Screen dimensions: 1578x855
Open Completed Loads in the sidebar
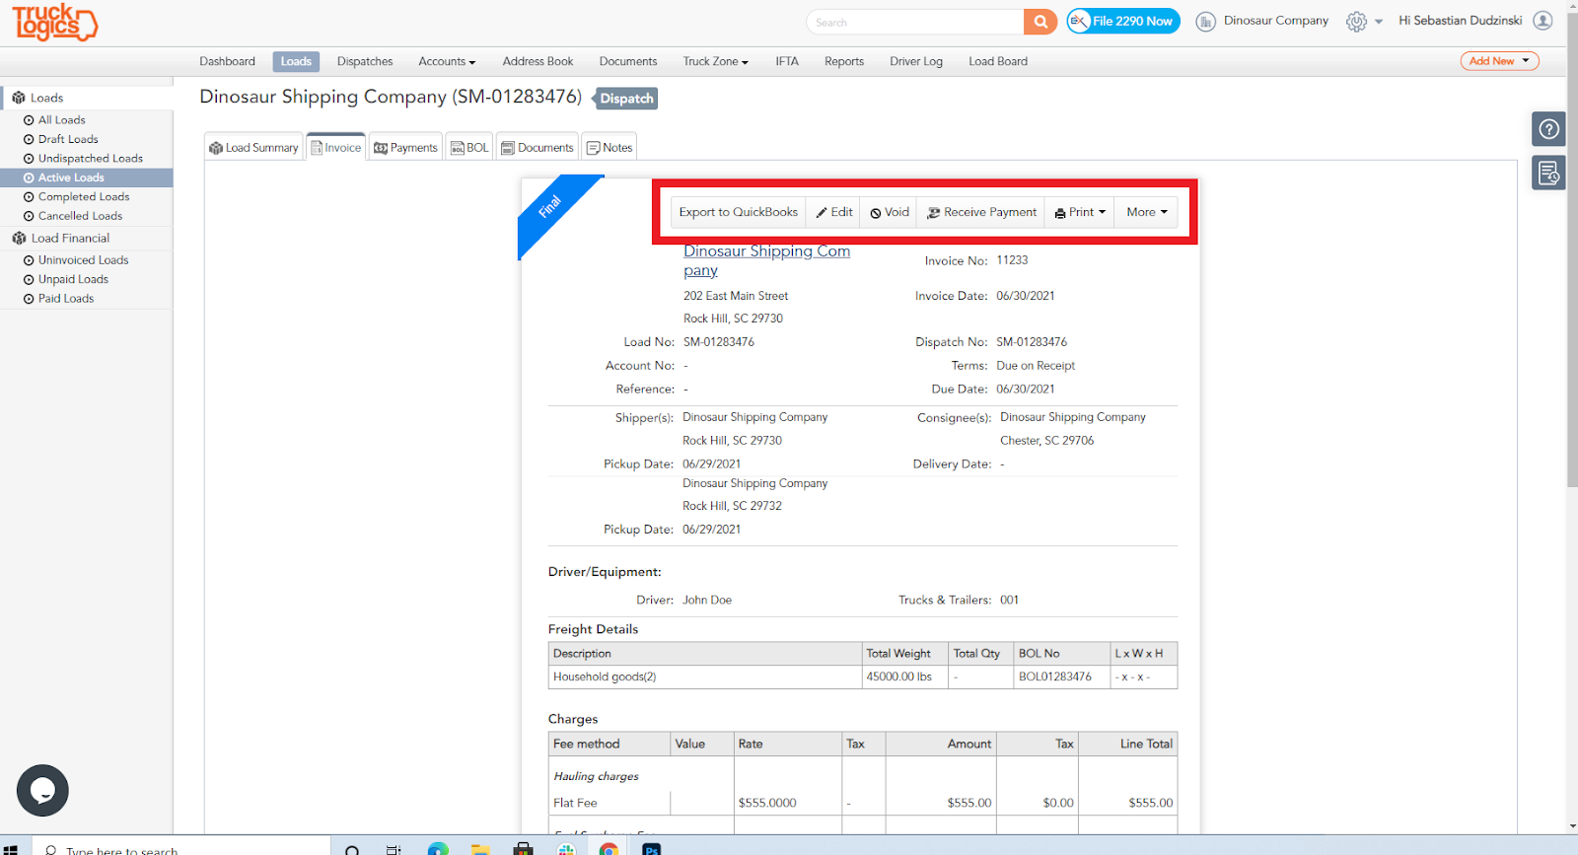[x=84, y=196]
